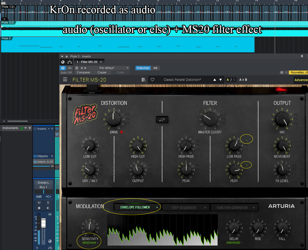Toggle channel 2 inserts power button
The height and width of the screenshot is (250, 308).
[x=57, y=129]
